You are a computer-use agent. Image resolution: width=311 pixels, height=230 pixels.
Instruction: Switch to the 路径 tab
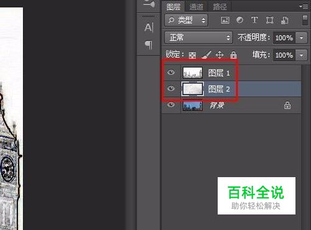click(x=220, y=7)
